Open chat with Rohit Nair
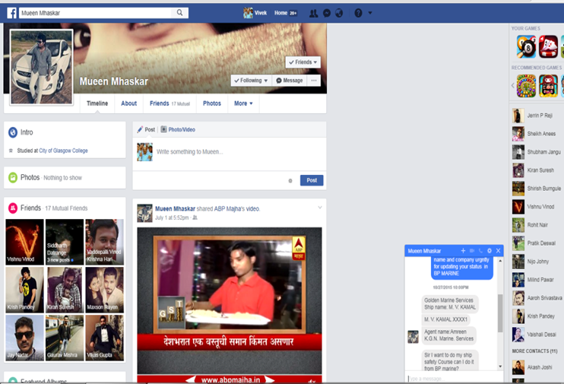The width and height of the screenshot is (564, 384). (537, 225)
